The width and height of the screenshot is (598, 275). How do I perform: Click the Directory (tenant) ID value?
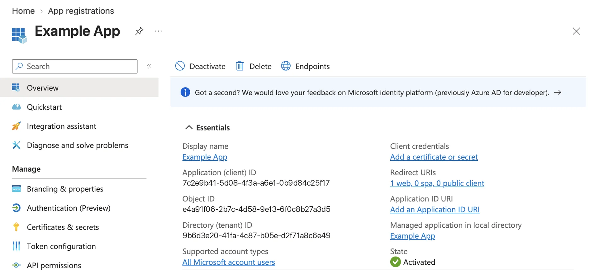pyautogui.click(x=256, y=235)
